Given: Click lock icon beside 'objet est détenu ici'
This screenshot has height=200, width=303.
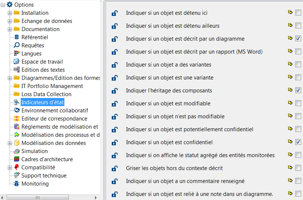Looking at the screenshot, I should click(115, 13).
